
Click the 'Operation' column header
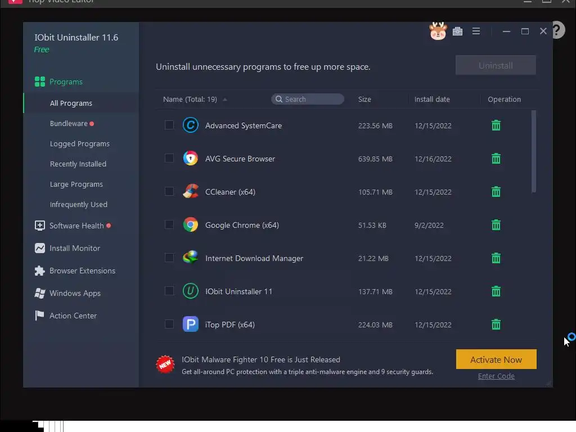[x=504, y=99]
